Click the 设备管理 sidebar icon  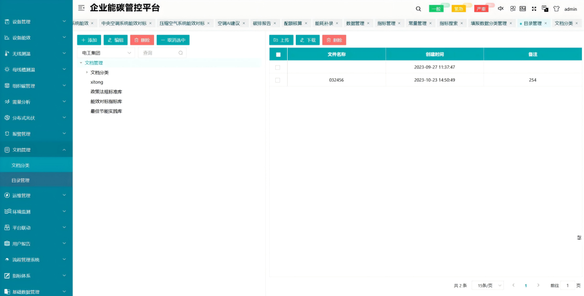(x=6, y=22)
